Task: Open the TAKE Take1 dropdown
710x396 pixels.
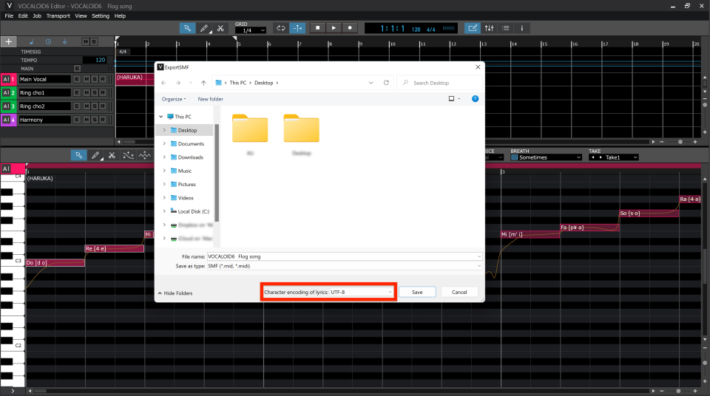Action: 613,157
